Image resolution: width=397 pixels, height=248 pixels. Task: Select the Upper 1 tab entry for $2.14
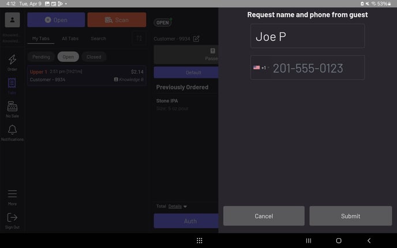point(87,76)
